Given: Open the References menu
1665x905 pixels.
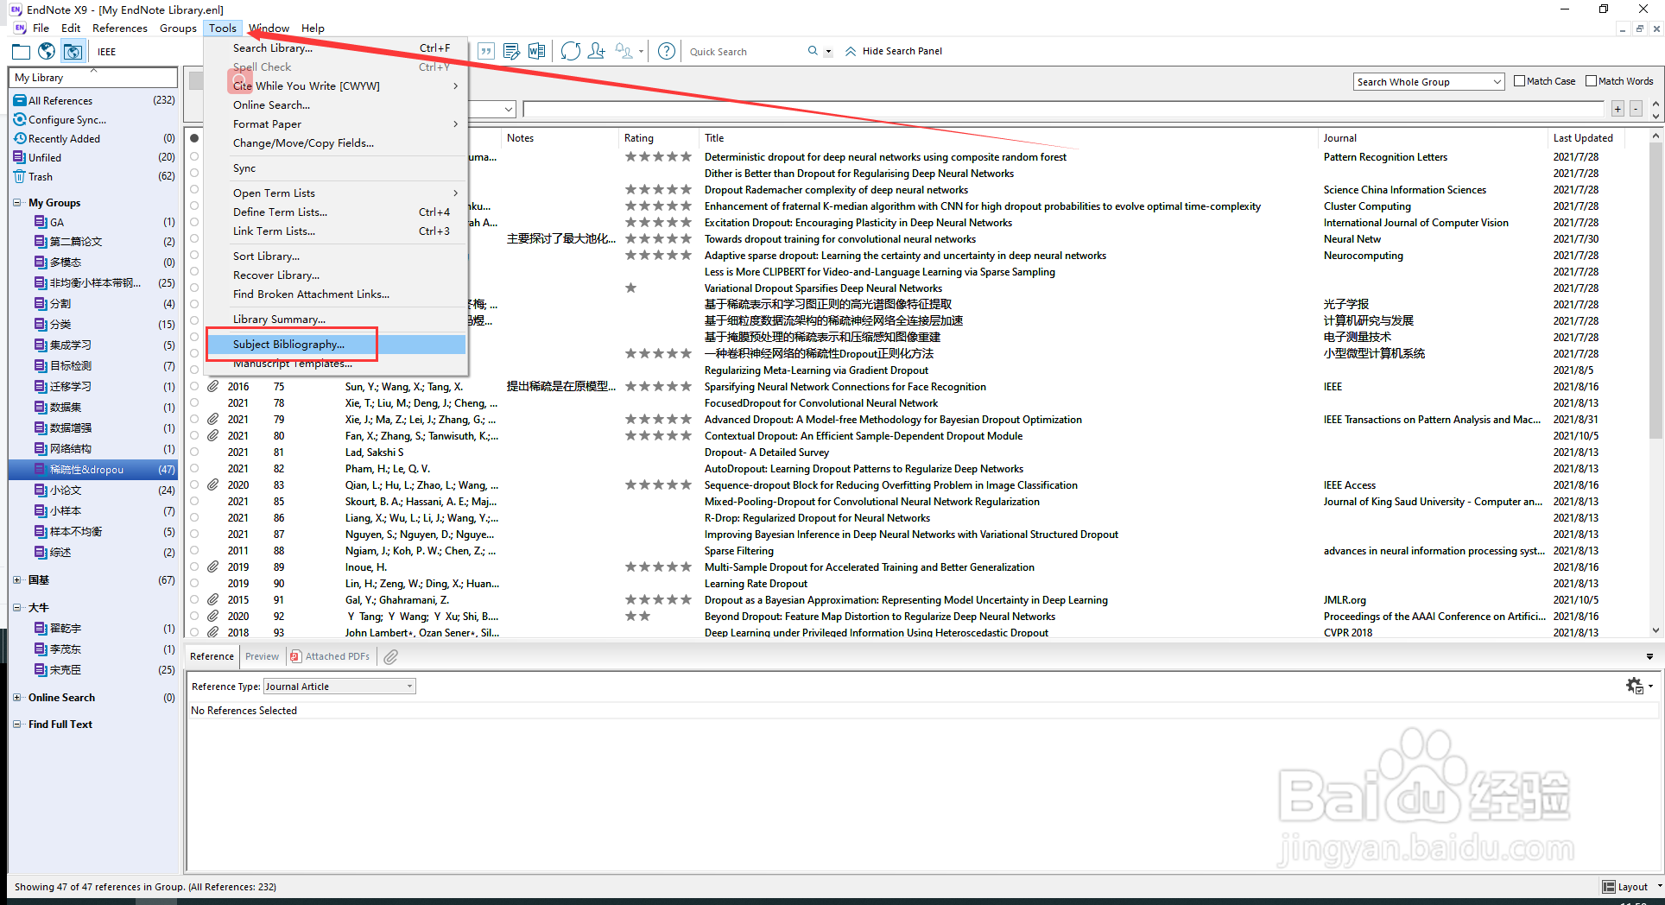Looking at the screenshot, I should pyautogui.click(x=120, y=28).
